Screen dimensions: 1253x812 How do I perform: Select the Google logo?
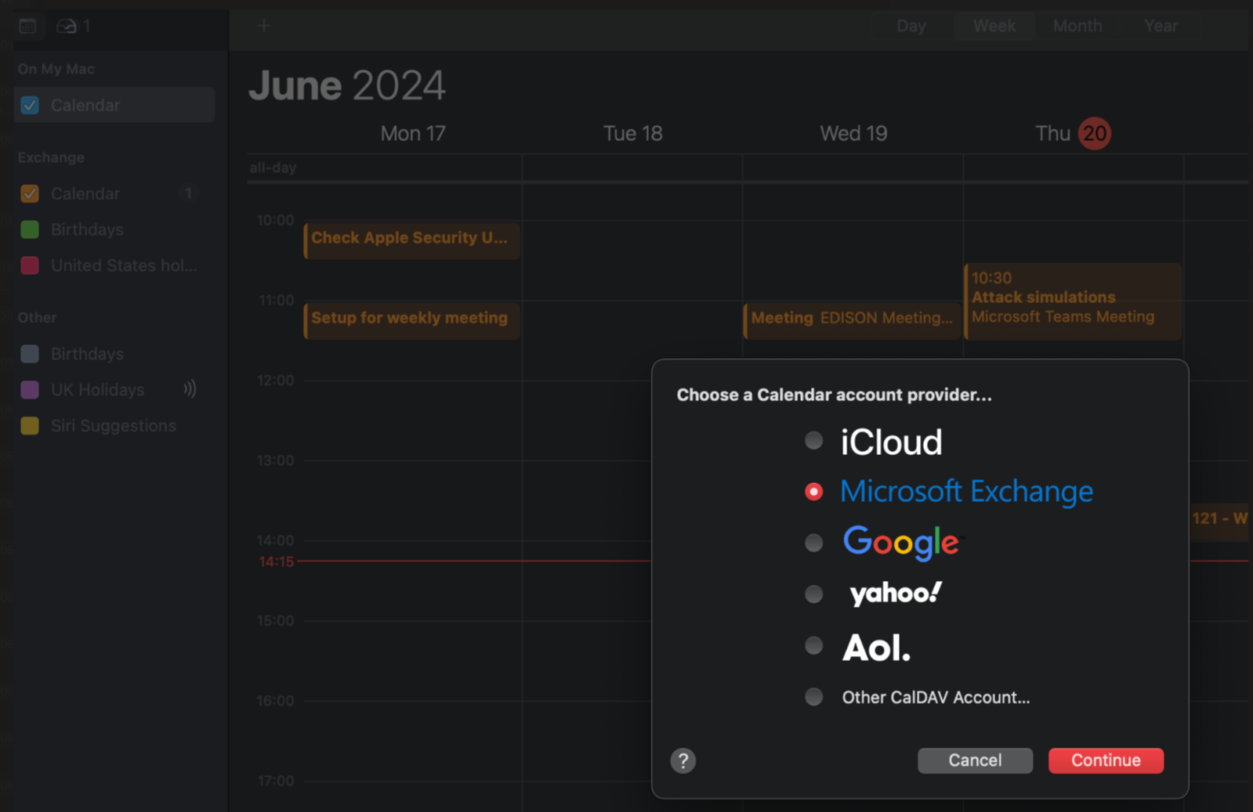pyautogui.click(x=900, y=543)
